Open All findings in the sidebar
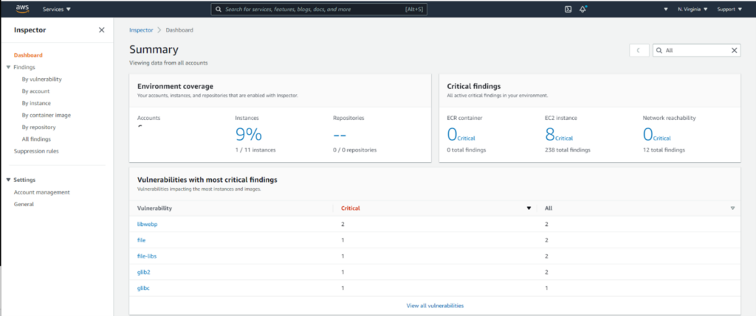This screenshot has width=756, height=316. coord(36,139)
